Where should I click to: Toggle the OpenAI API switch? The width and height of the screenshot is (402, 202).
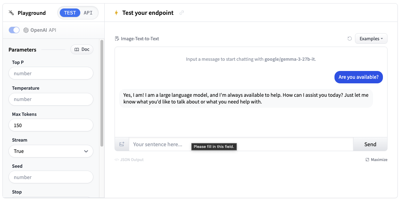tap(14, 30)
